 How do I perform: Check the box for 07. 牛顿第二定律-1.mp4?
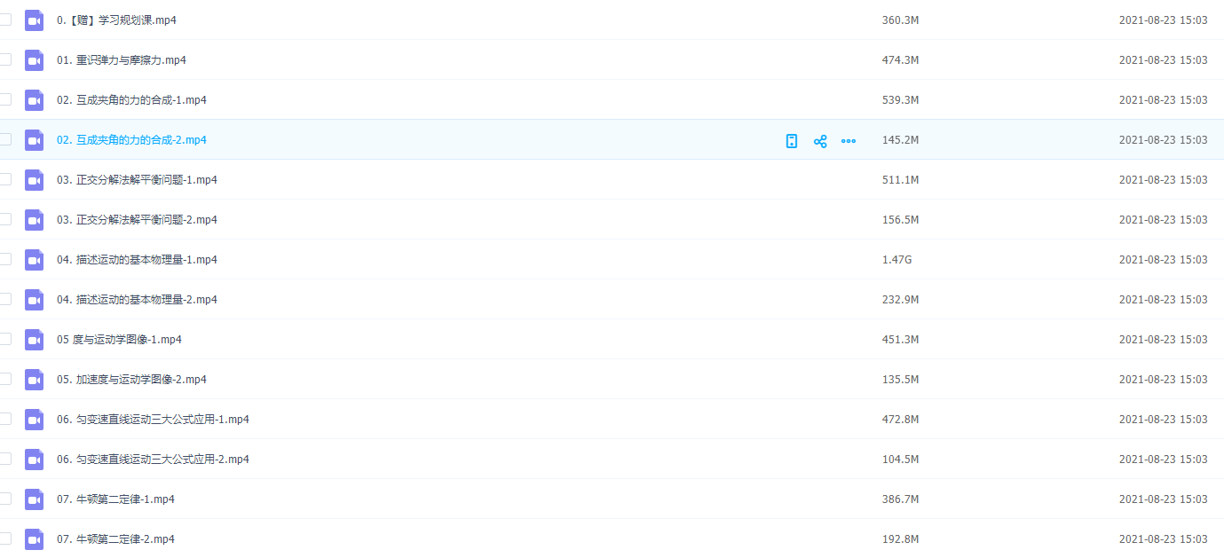pos(5,499)
